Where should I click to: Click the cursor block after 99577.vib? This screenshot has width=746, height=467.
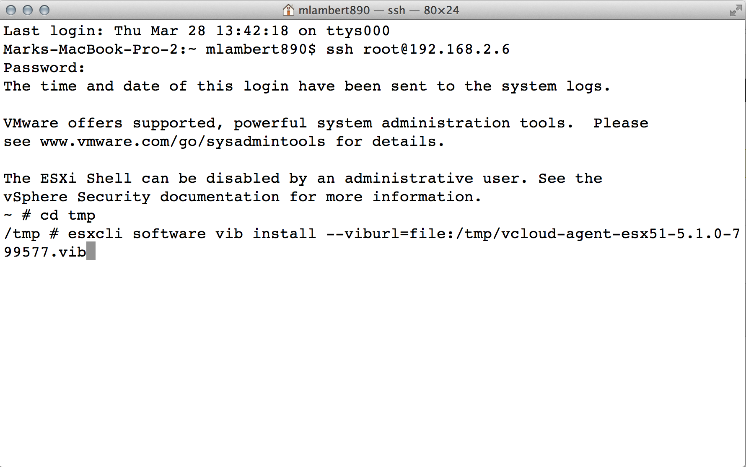91,252
